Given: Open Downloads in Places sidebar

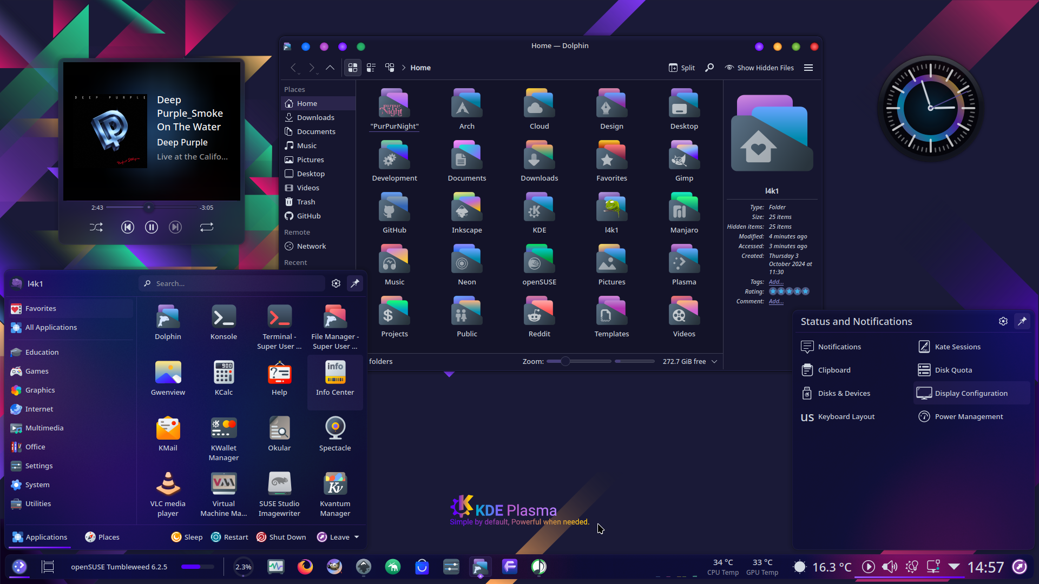Looking at the screenshot, I should pos(318,117).
